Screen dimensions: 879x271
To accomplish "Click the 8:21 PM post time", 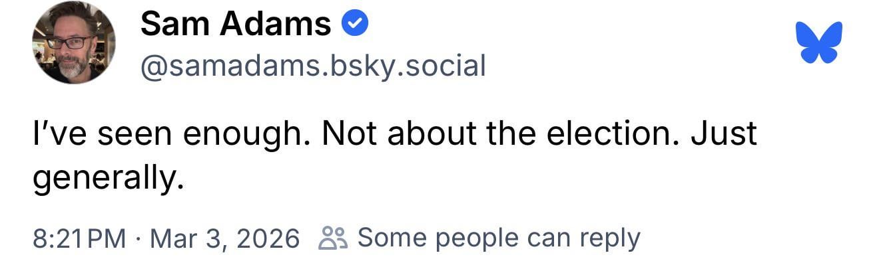I will [79, 238].
